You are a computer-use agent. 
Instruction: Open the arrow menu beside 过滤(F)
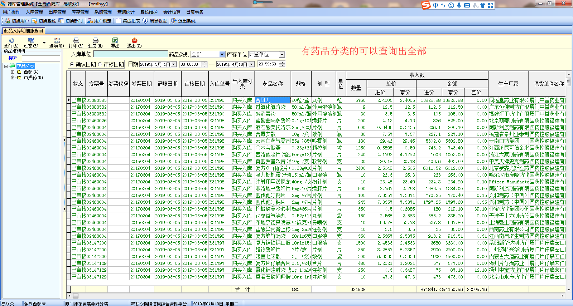(x=44, y=43)
